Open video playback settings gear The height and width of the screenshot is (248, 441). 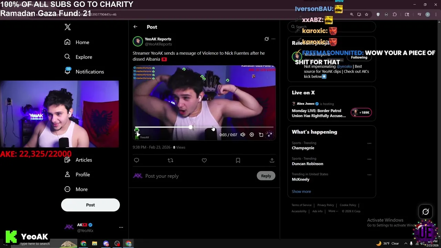pos(252,135)
